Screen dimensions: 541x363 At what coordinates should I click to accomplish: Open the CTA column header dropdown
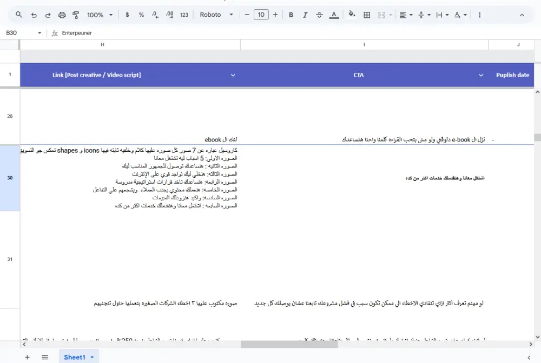click(x=481, y=75)
